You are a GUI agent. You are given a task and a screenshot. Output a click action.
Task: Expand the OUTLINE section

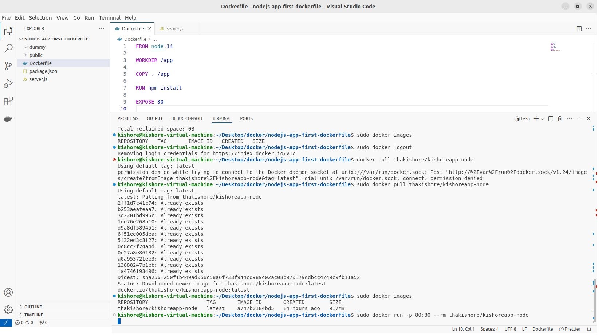tap(33, 307)
